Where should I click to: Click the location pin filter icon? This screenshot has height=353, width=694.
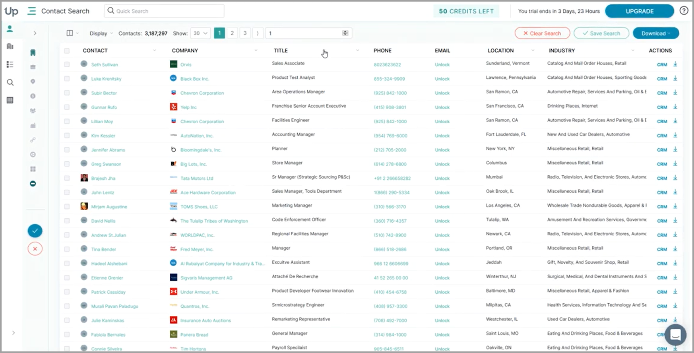point(33,81)
